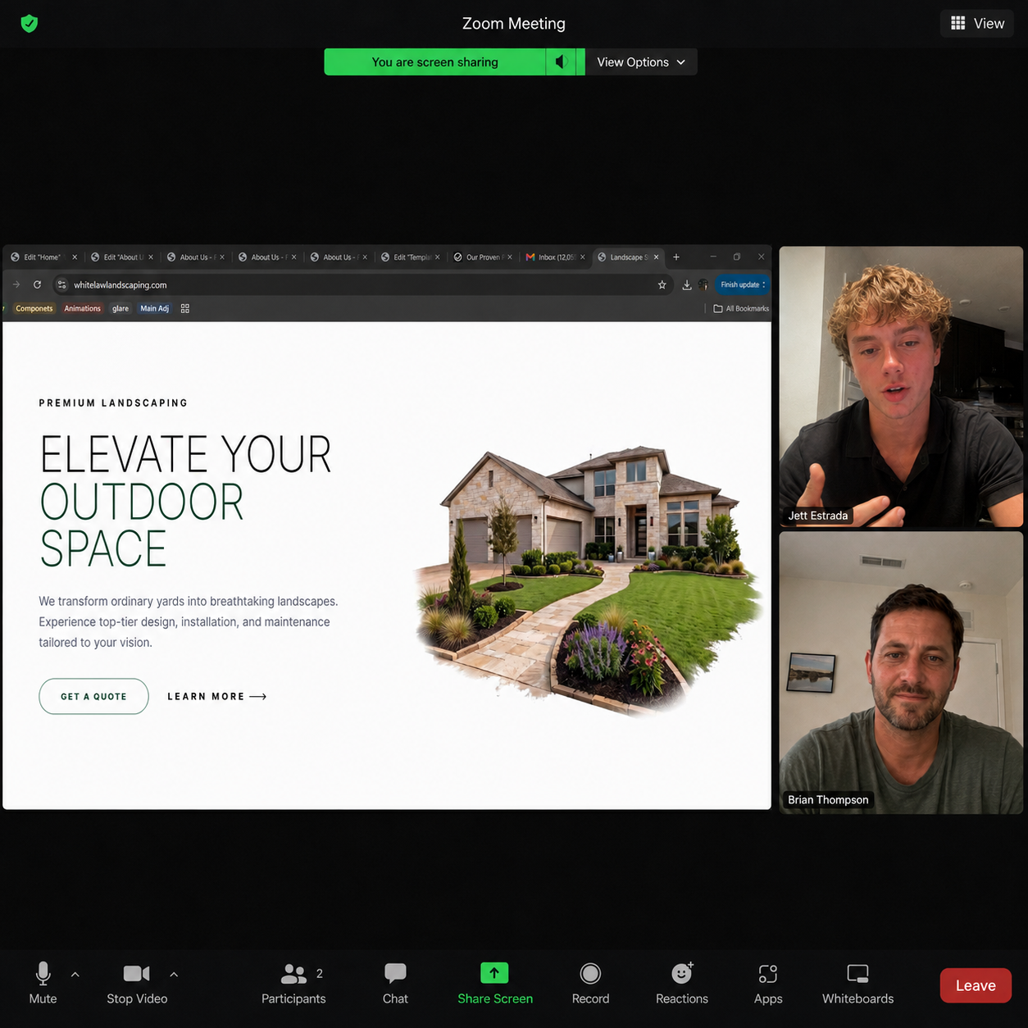Stop Video camera toggle
Image resolution: width=1028 pixels, height=1028 pixels.
coord(137,984)
